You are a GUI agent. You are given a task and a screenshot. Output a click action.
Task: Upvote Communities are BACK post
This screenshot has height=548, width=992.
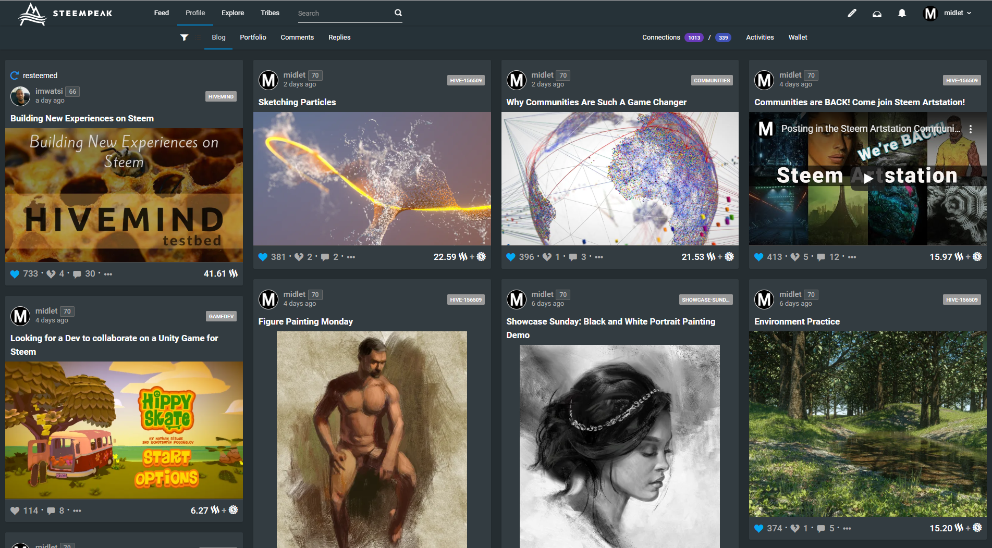click(x=759, y=257)
